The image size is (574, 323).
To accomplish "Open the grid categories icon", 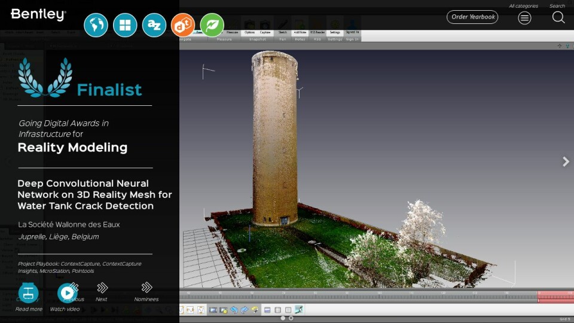I will tap(125, 25).
